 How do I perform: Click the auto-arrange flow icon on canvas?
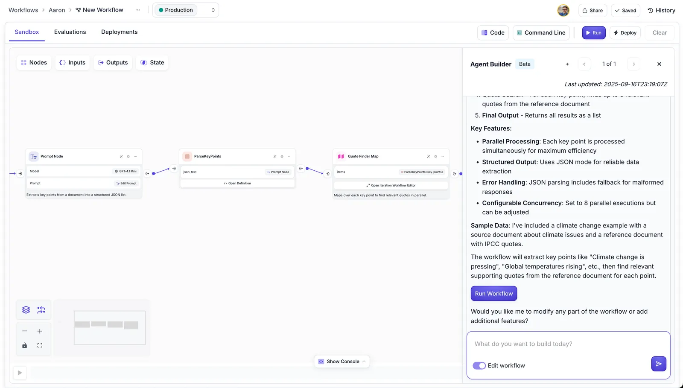(41, 310)
